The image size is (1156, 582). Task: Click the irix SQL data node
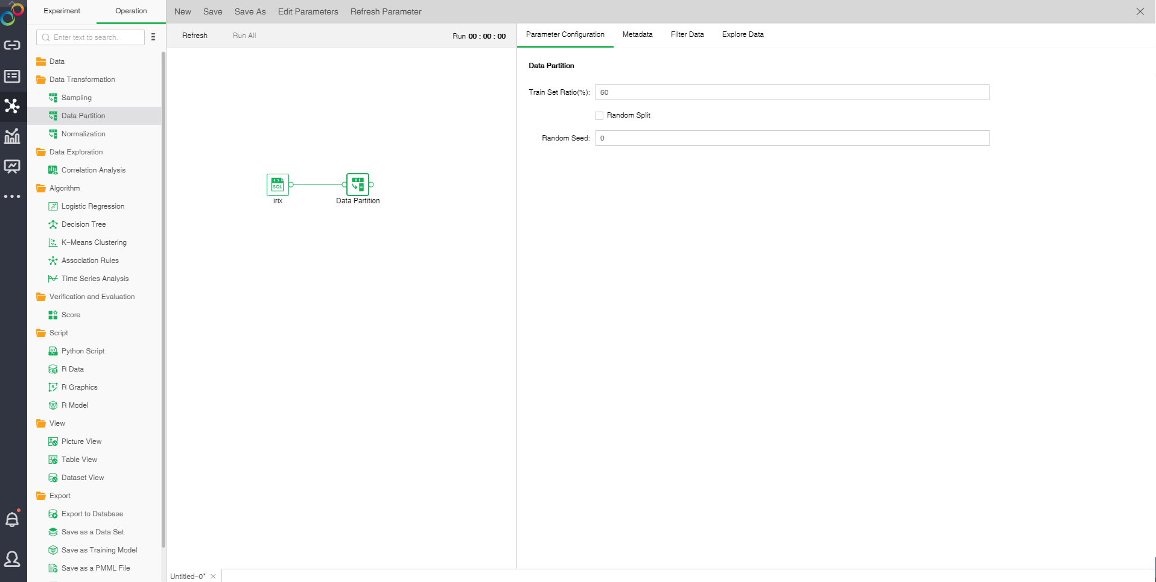(278, 185)
